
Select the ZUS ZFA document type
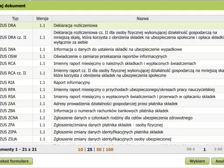coord(7,125)
